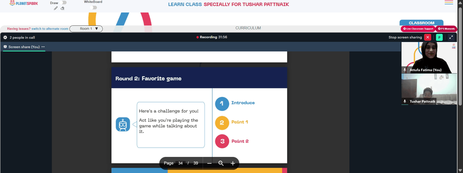
Task: Click the number 3 red circle
Action: coord(222,141)
